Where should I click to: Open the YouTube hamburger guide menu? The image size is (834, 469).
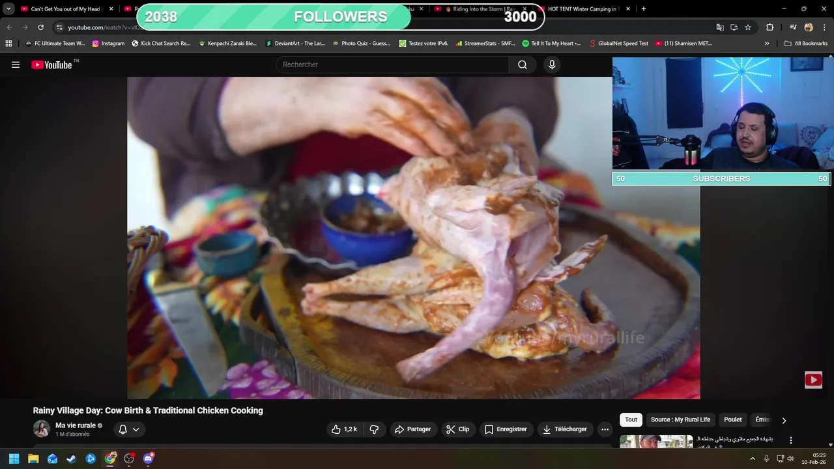pos(16,64)
